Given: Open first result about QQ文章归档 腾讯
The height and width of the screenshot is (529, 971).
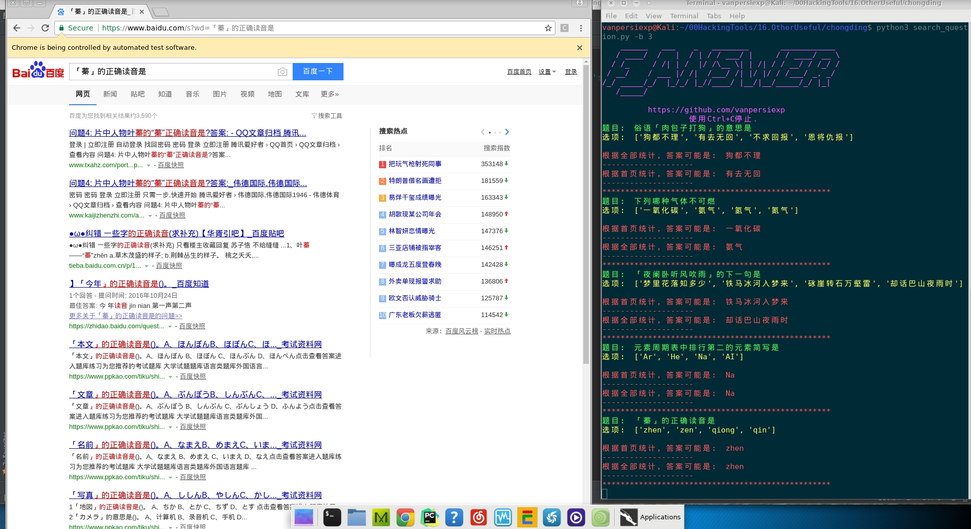Looking at the screenshot, I should pyautogui.click(x=187, y=133).
